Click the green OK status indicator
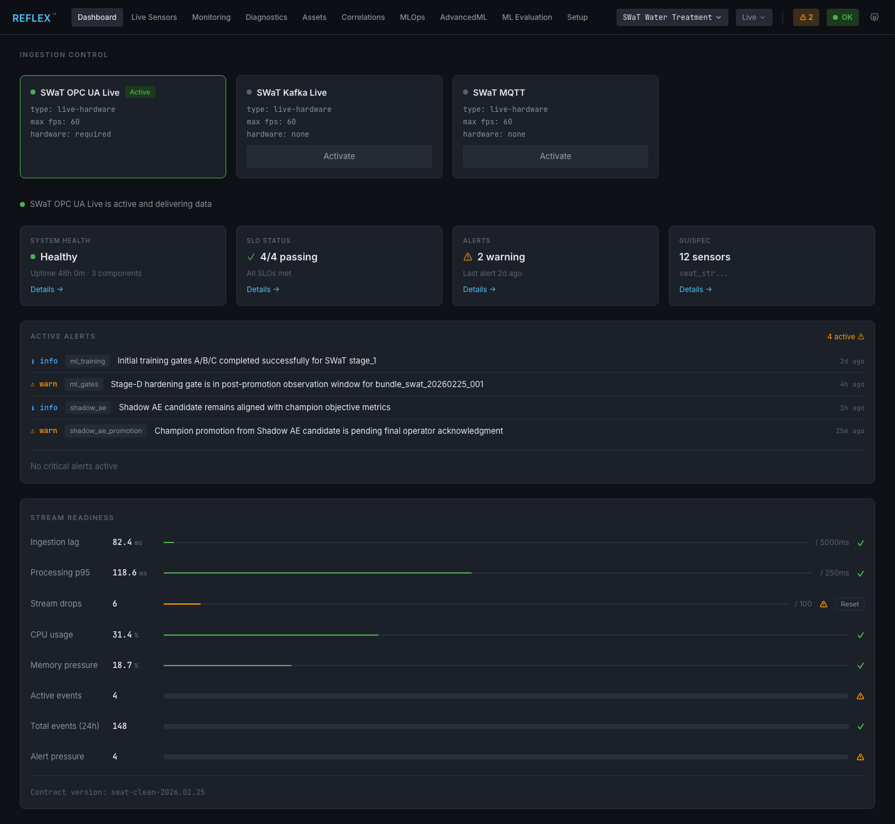The image size is (895, 824). (x=843, y=17)
